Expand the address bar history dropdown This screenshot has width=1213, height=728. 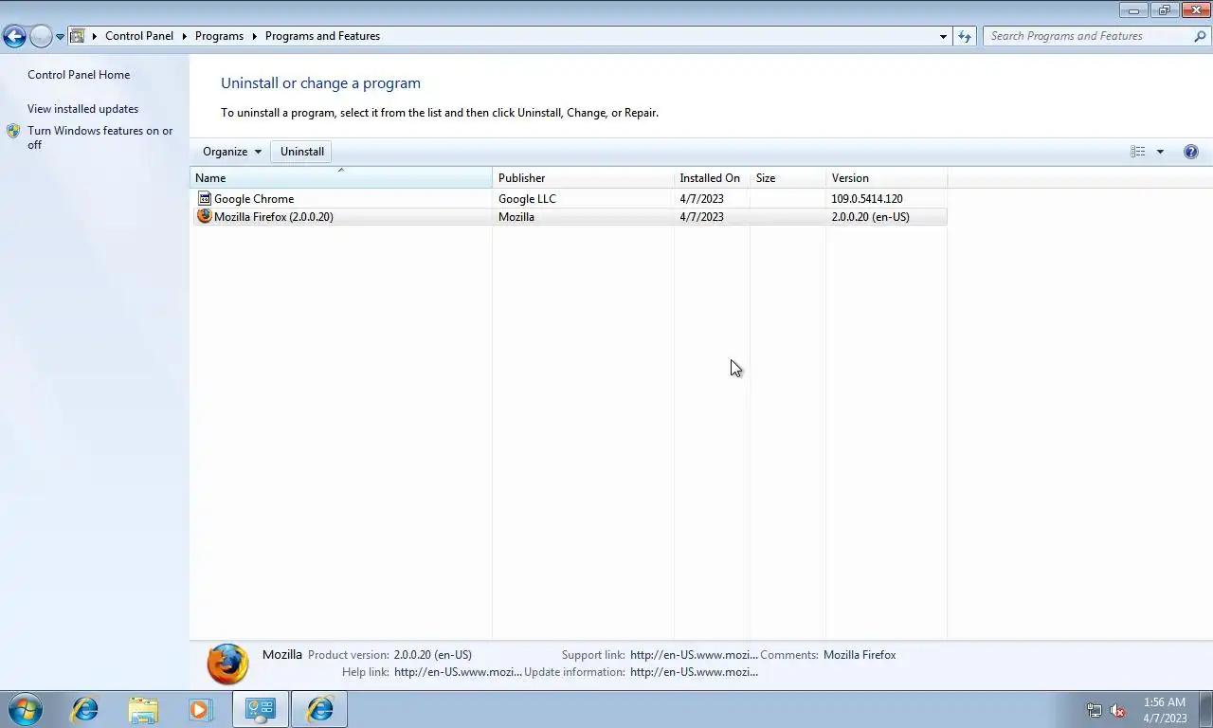click(x=943, y=36)
